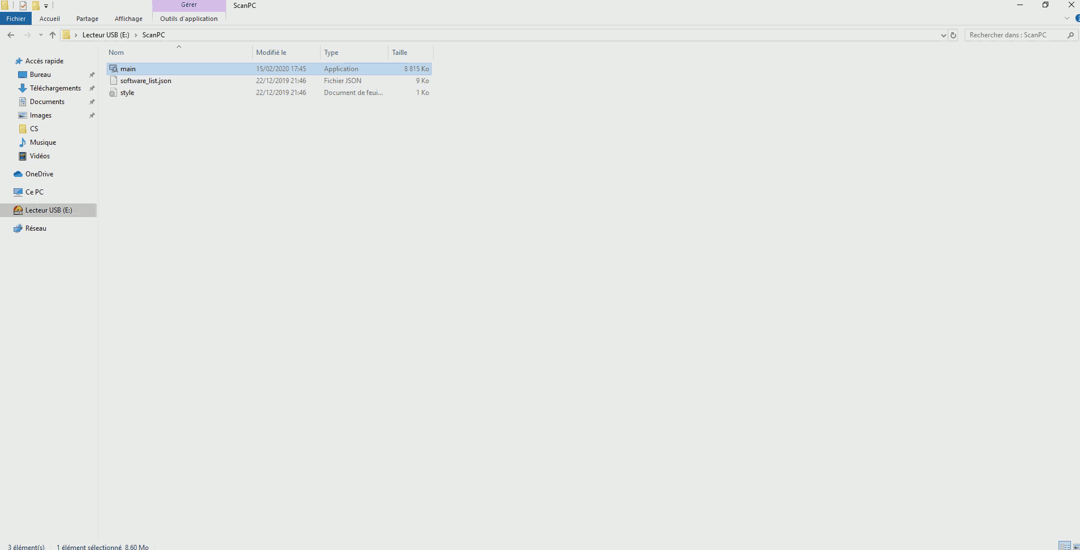Click the Rechercher dans ScanPC search box
Image resolution: width=1080 pixels, height=550 pixels.
(1012, 35)
